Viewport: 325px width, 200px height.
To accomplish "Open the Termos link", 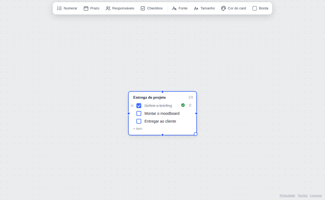I will click(302, 195).
